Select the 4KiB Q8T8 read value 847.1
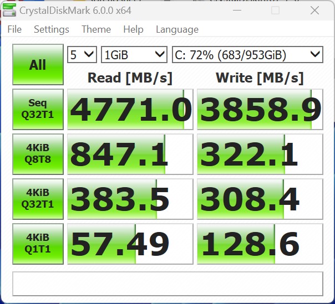335x304 pixels. tap(130, 154)
